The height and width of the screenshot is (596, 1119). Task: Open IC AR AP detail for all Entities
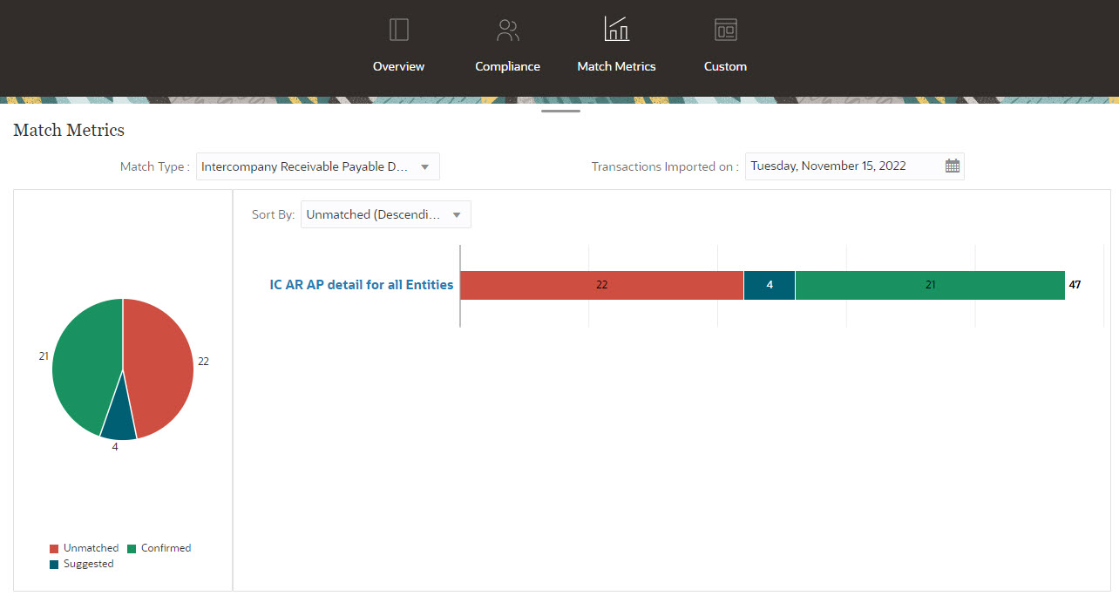361,284
